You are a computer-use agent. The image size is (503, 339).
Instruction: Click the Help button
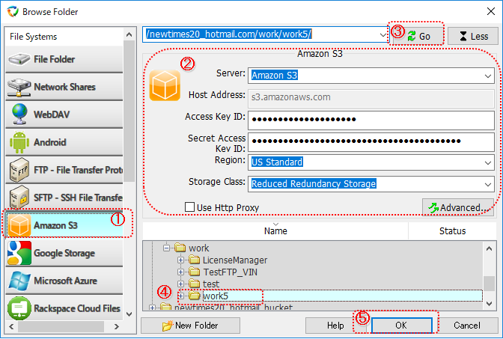tap(335, 326)
